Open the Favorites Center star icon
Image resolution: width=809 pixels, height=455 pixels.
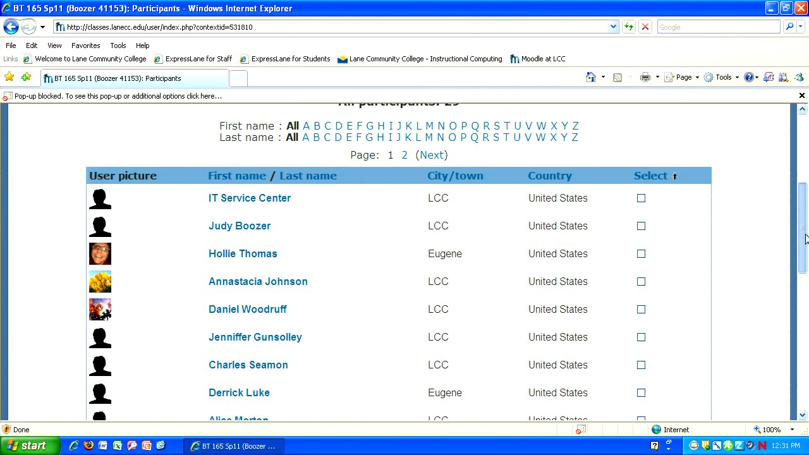[9, 77]
